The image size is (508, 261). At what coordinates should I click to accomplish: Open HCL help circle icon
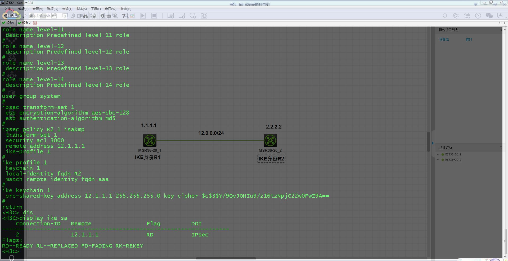478,16
